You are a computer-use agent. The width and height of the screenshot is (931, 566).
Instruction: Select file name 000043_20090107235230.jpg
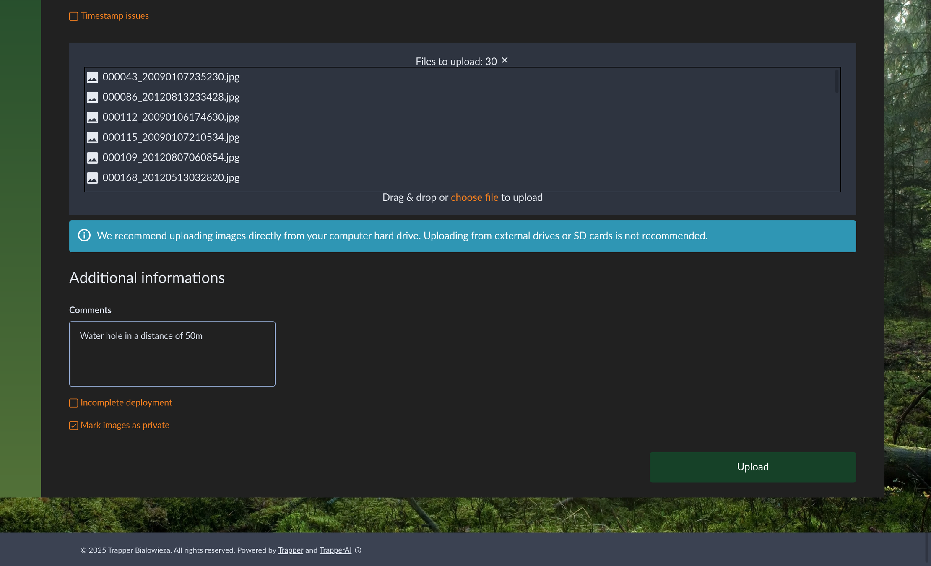[171, 77]
